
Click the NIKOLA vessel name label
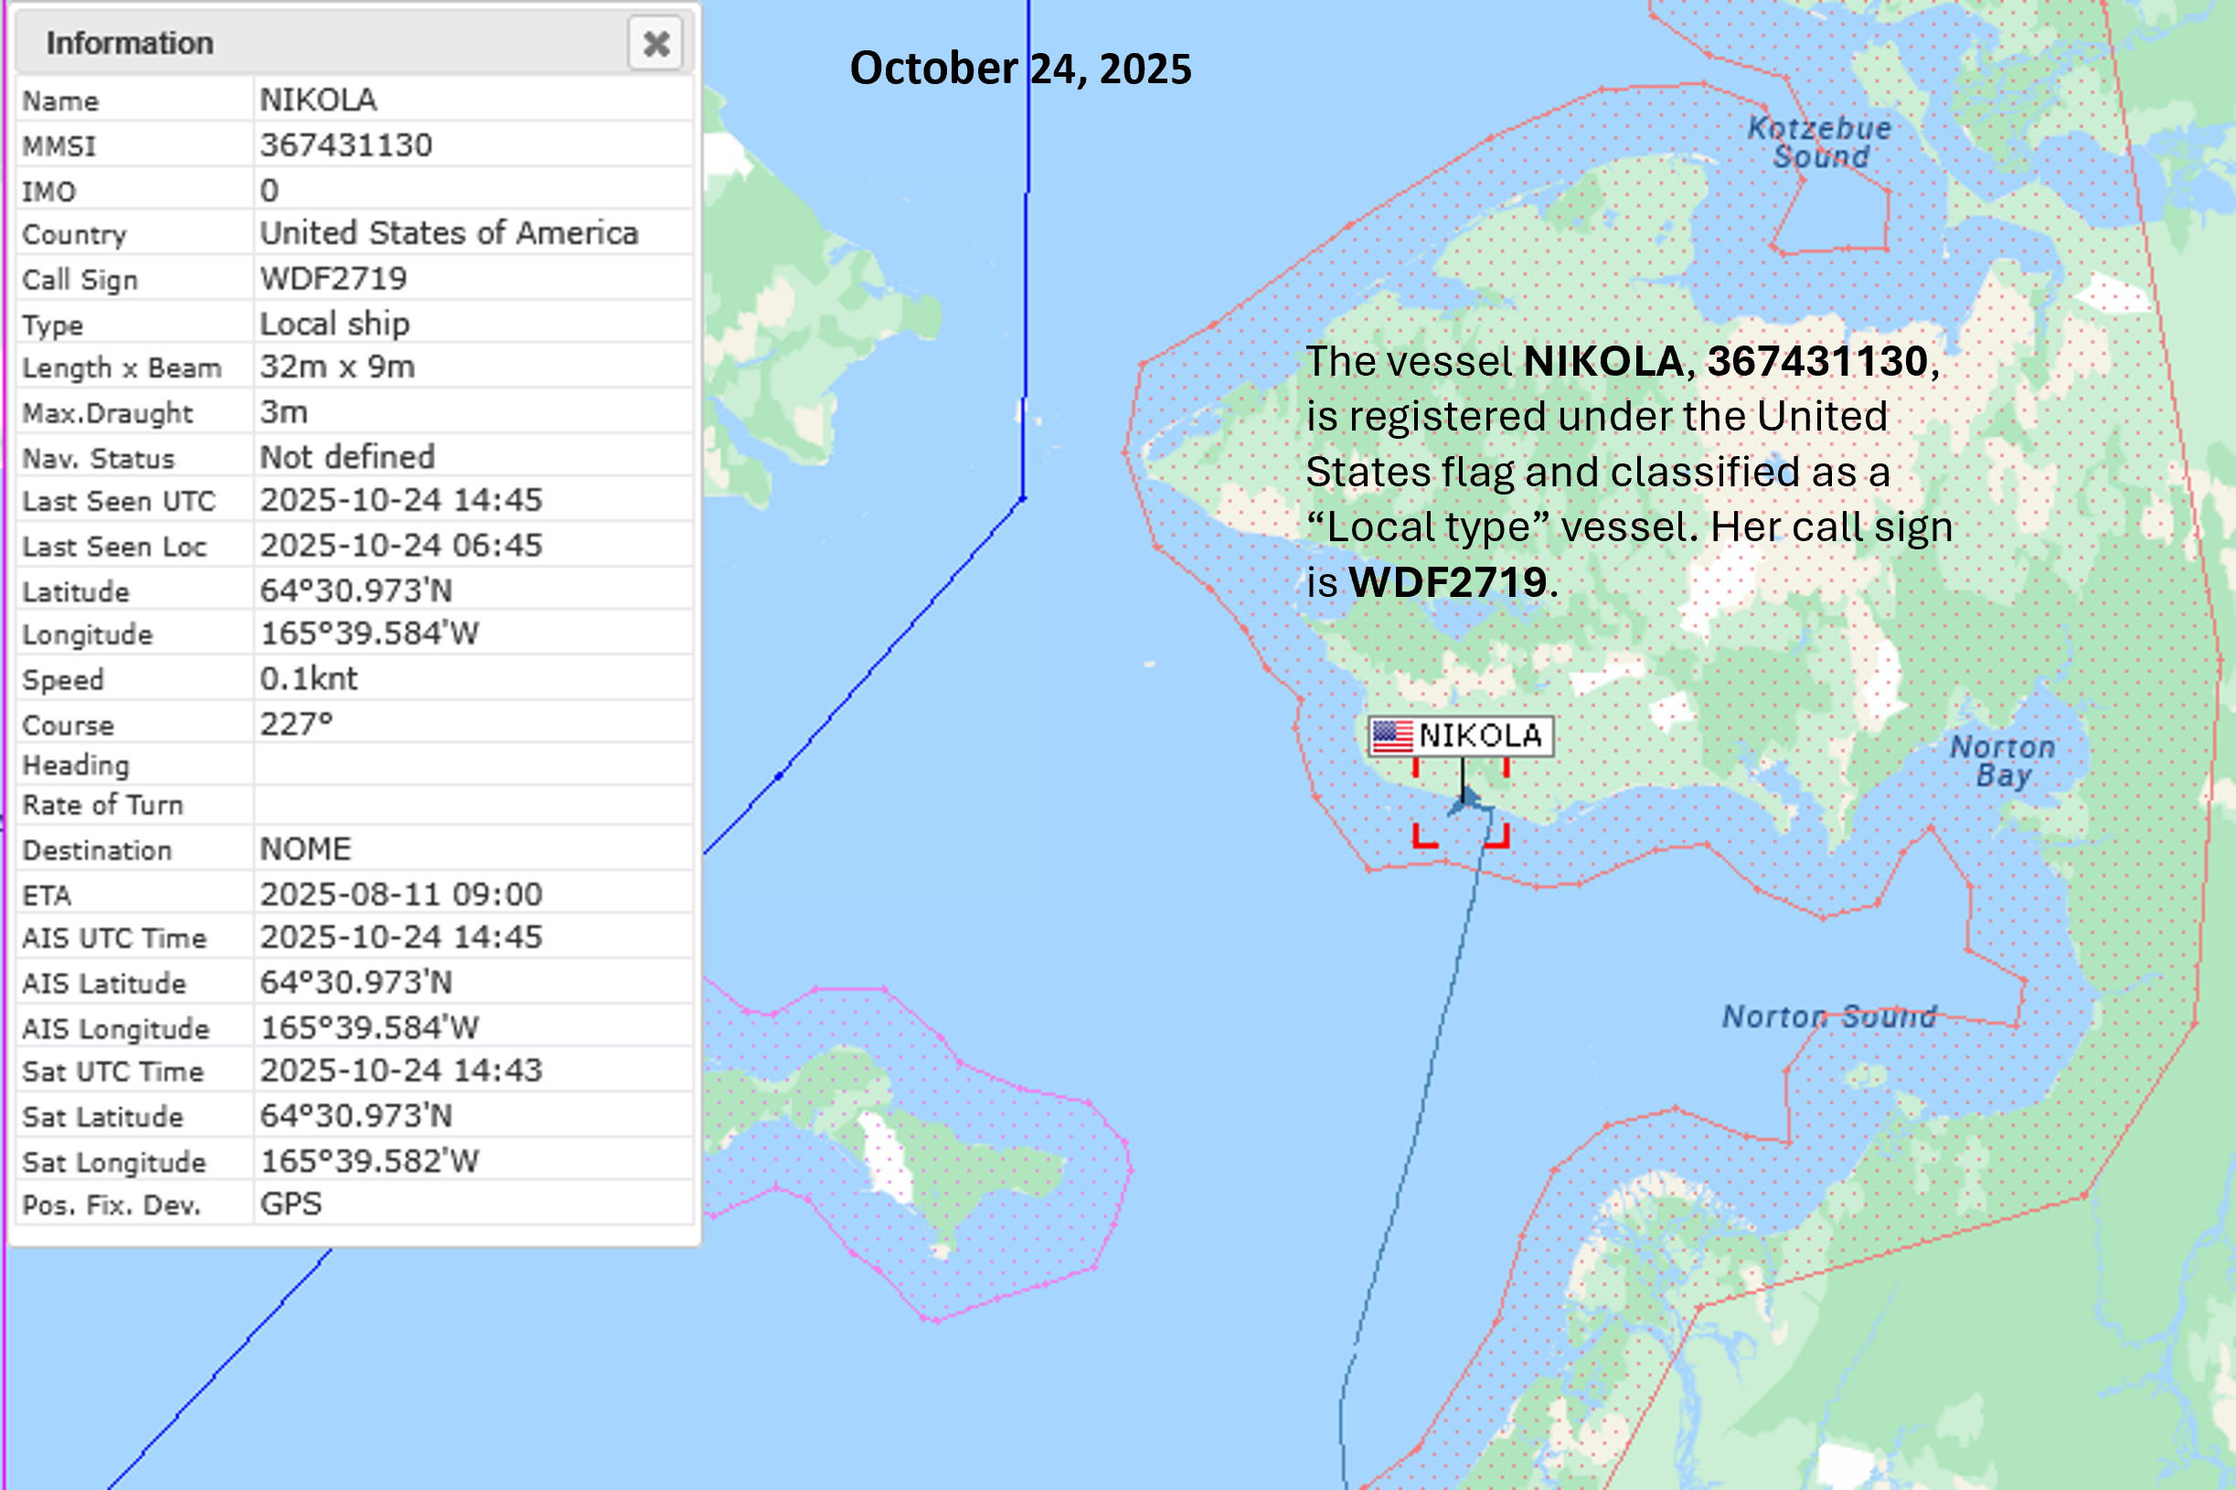(x=1480, y=737)
